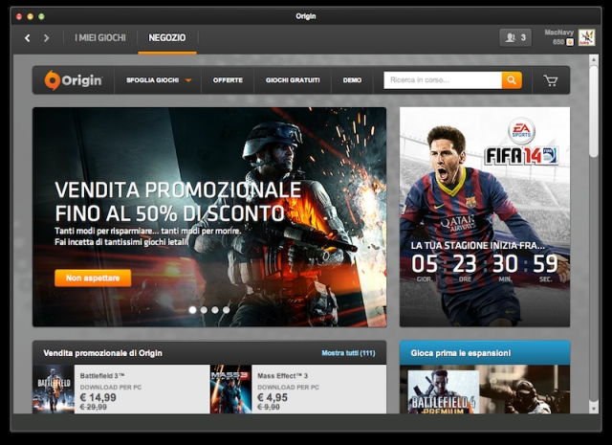Switch to the Negozio tab

point(167,37)
